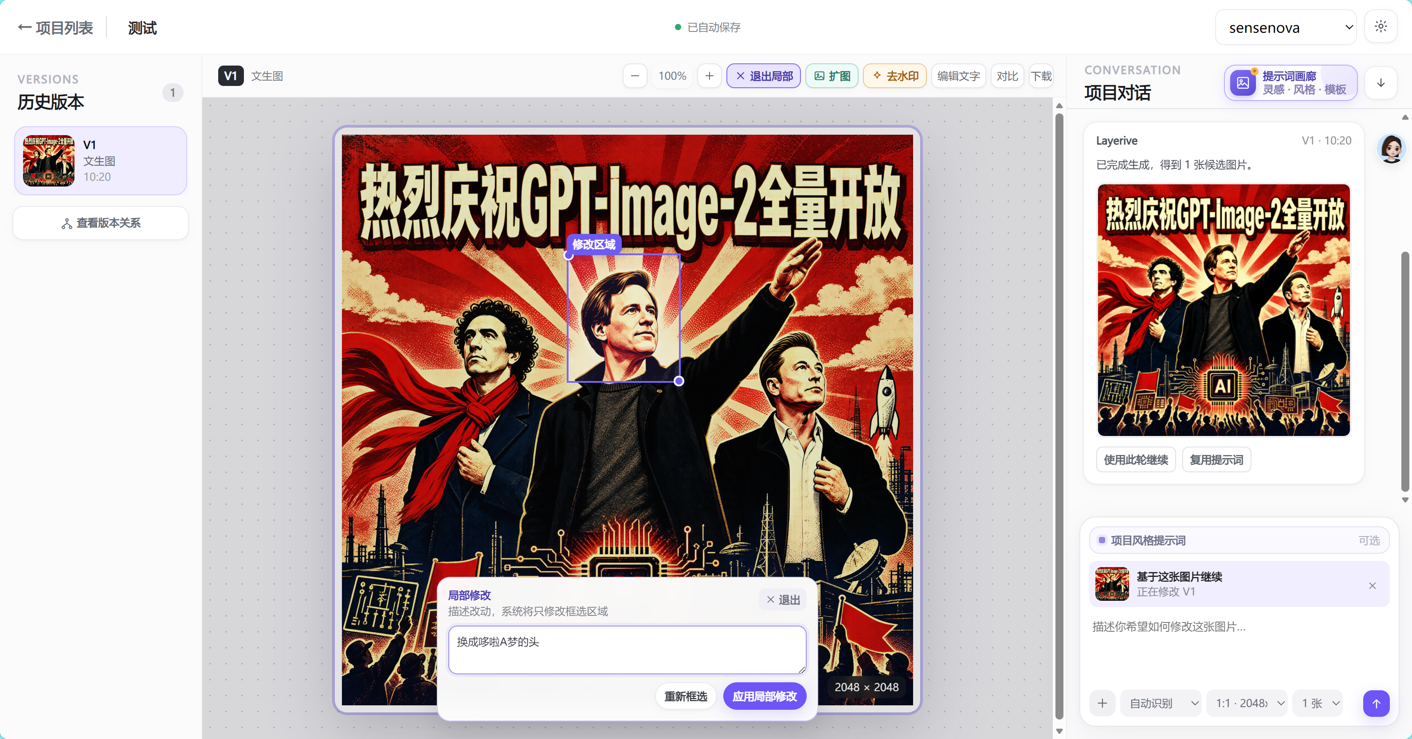
Task: Open generated image thumbnail in conversation
Action: point(1224,310)
